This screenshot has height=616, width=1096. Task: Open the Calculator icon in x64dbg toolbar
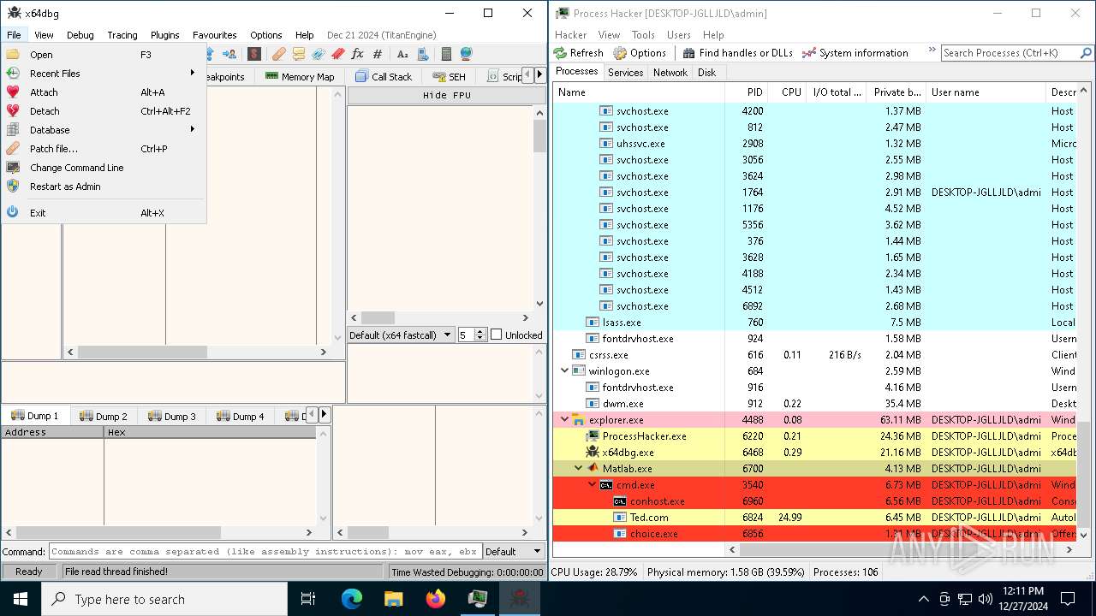point(446,54)
